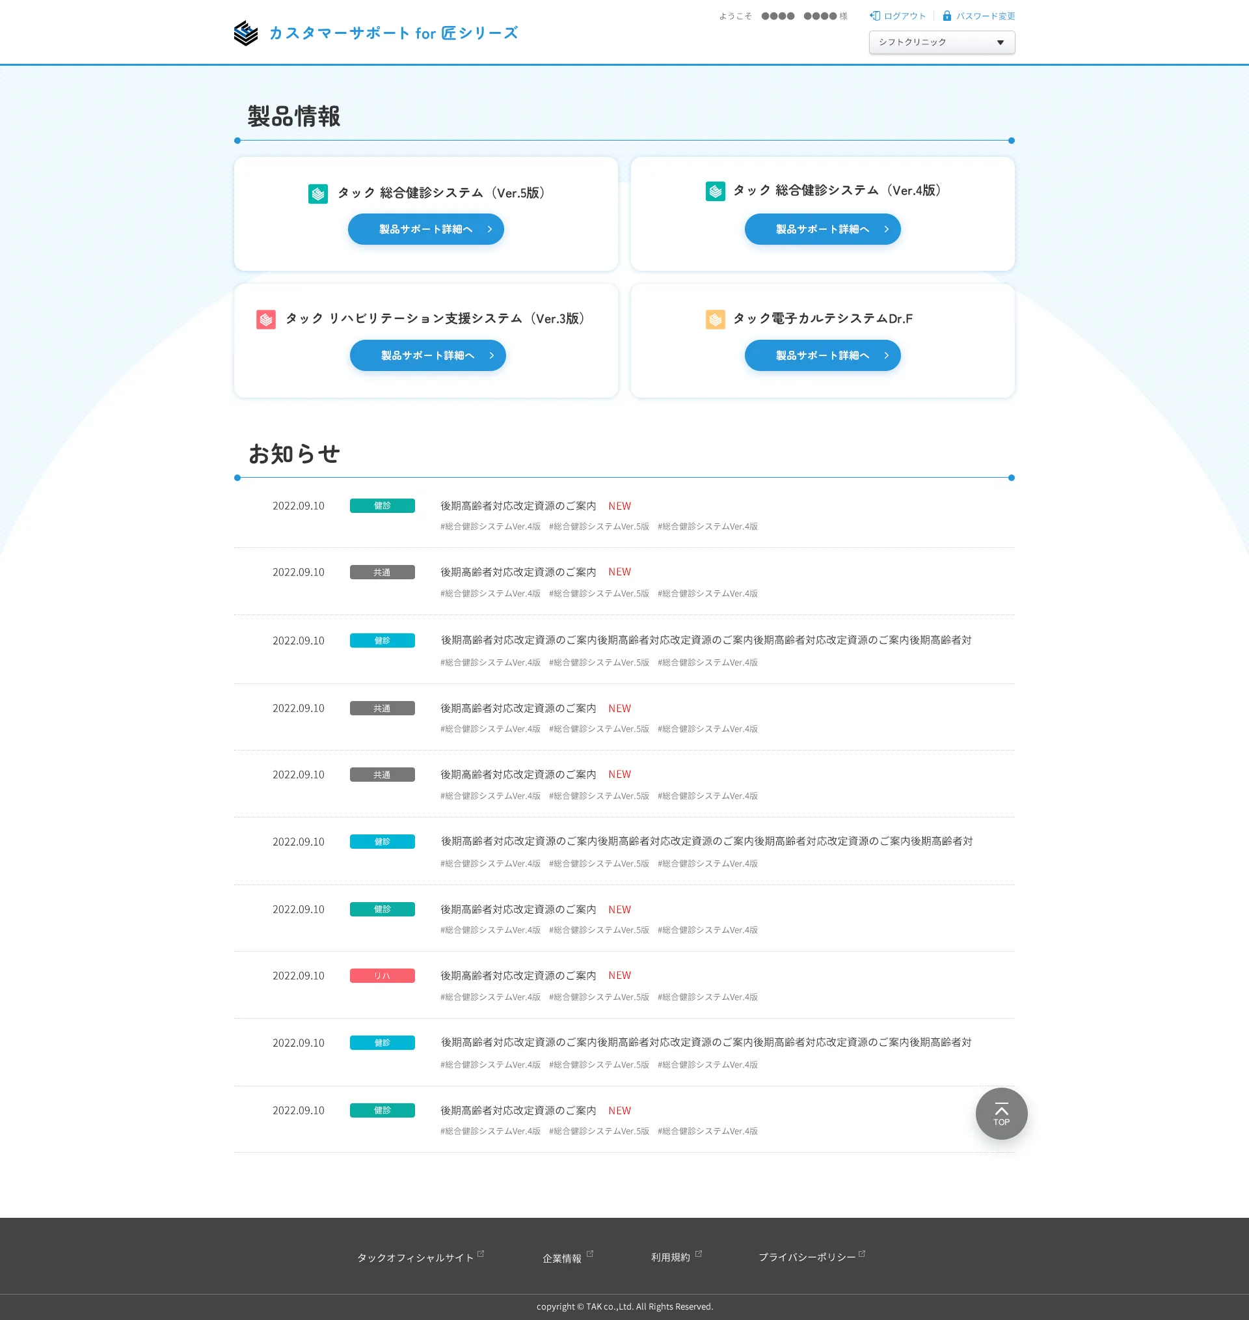This screenshot has height=1320, width=1249.
Task: Select the リハ category badge
Action: 382,975
